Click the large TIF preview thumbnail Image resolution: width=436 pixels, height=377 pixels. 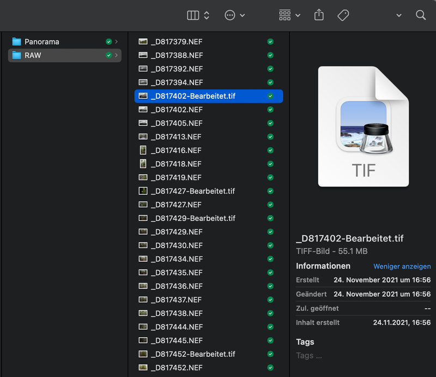363,127
